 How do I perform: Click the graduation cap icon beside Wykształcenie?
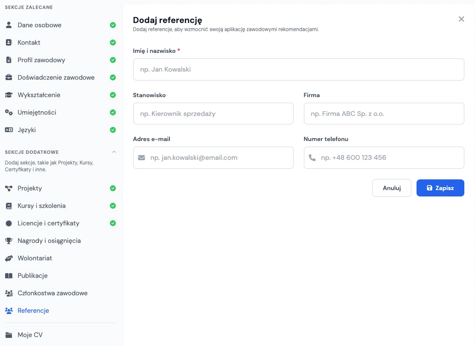(x=9, y=95)
